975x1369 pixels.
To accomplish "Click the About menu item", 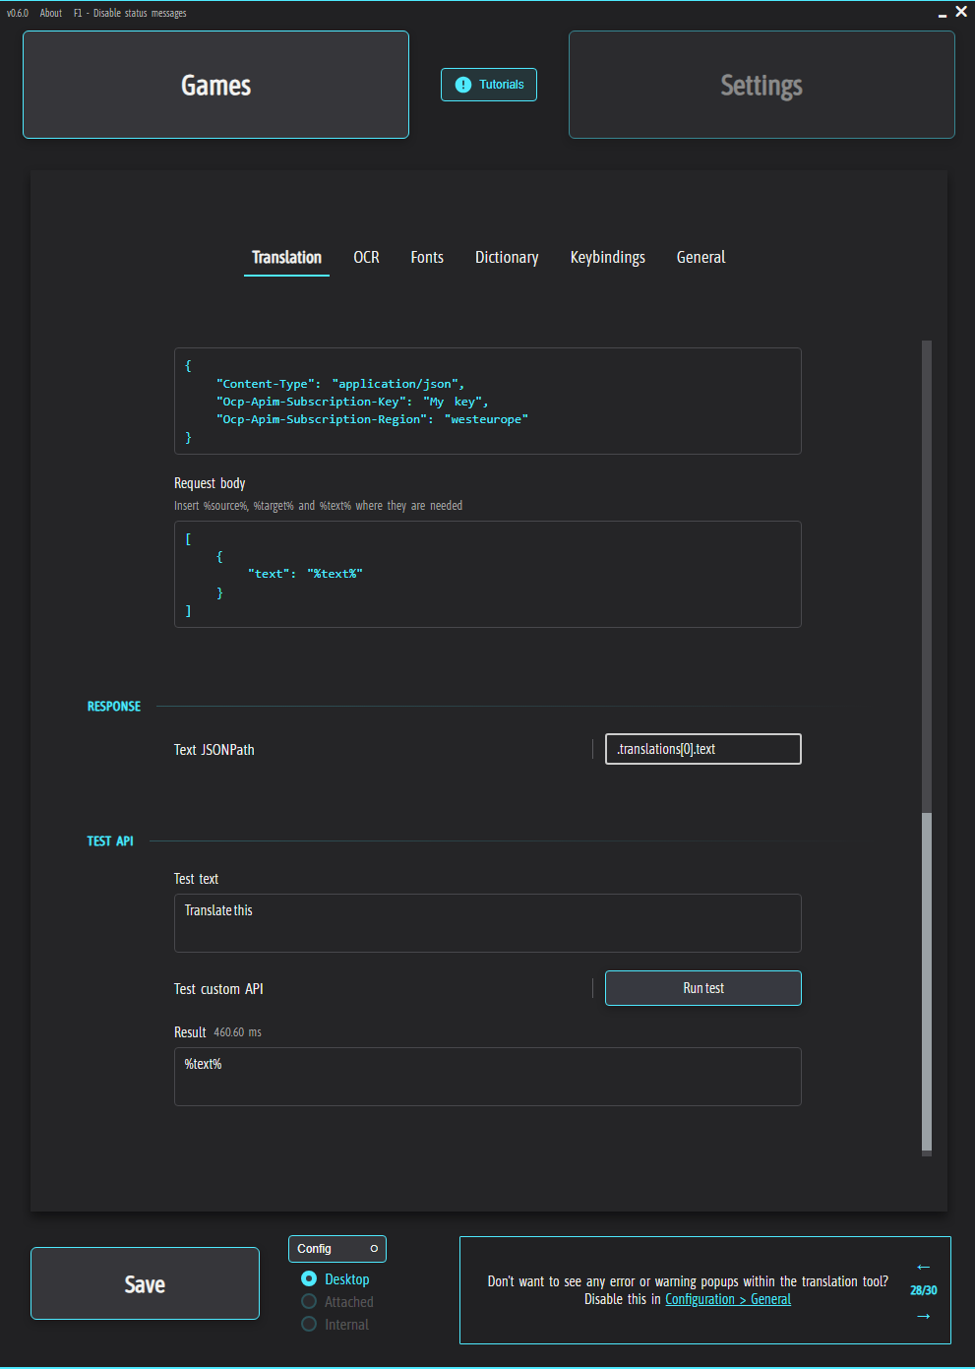I will coord(51,13).
